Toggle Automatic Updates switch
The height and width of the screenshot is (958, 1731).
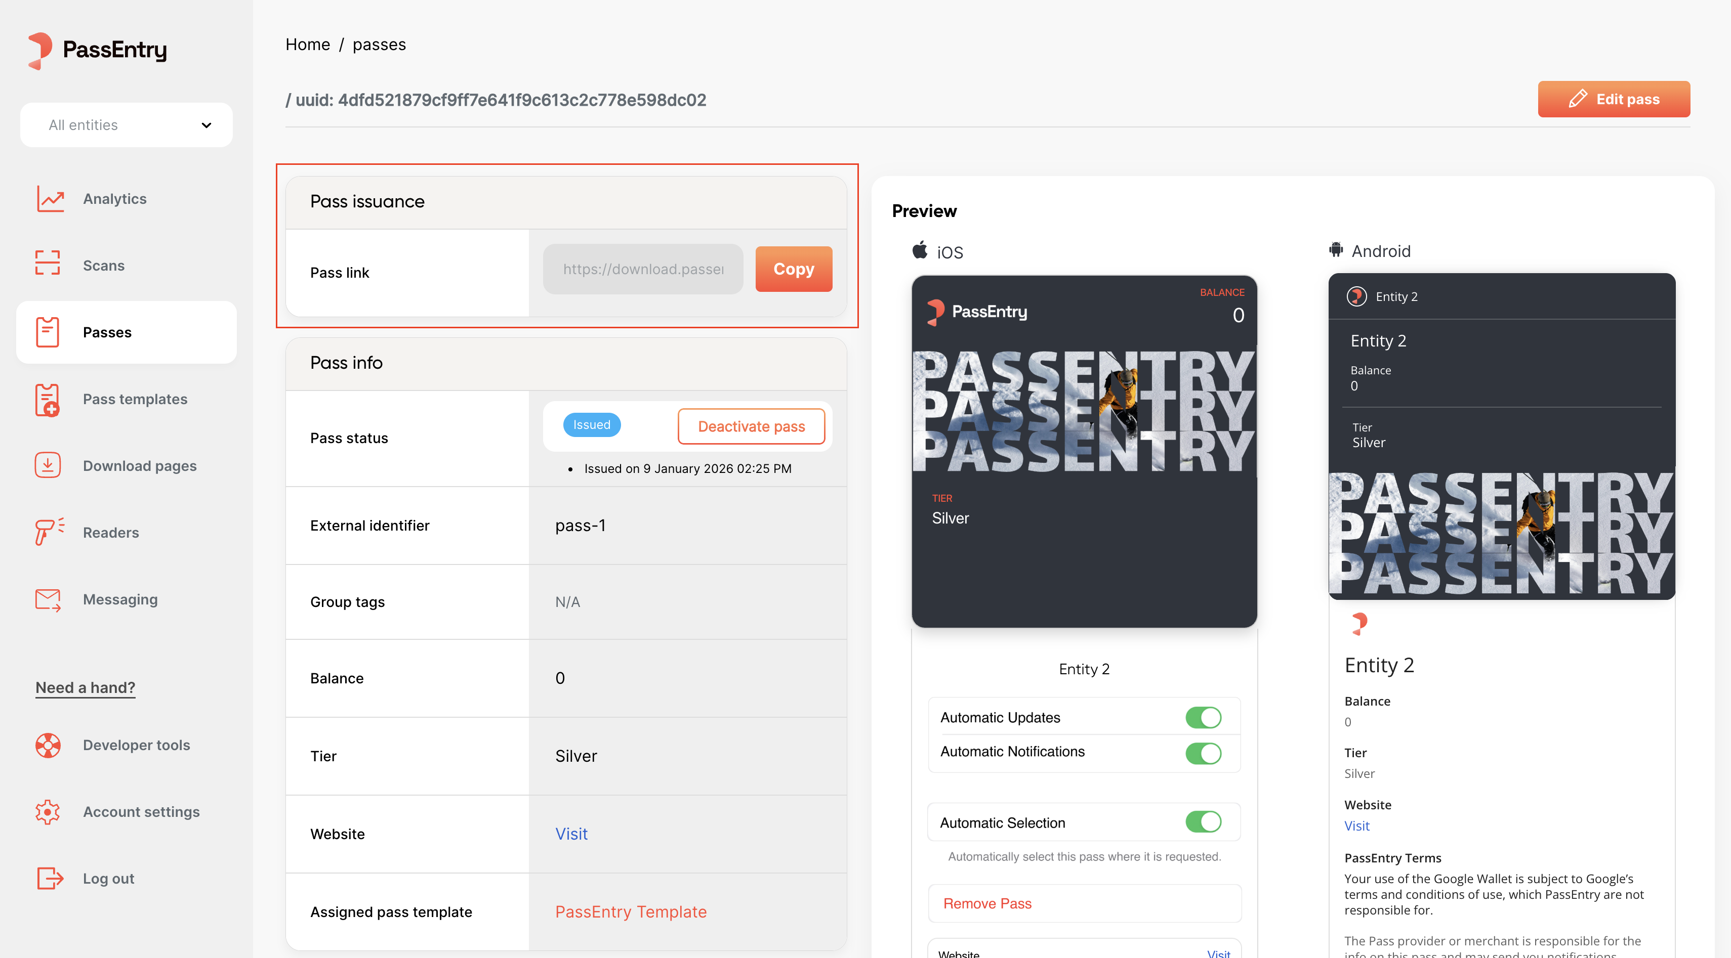(x=1203, y=717)
